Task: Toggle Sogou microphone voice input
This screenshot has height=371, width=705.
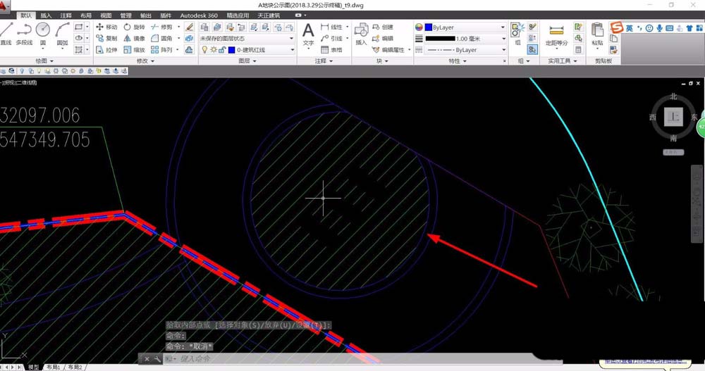Action: [x=659, y=28]
